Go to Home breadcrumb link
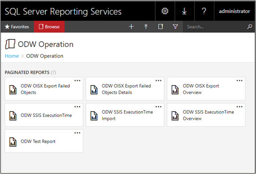Image resolution: width=256 pixels, height=174 pixels. point(12,56)
